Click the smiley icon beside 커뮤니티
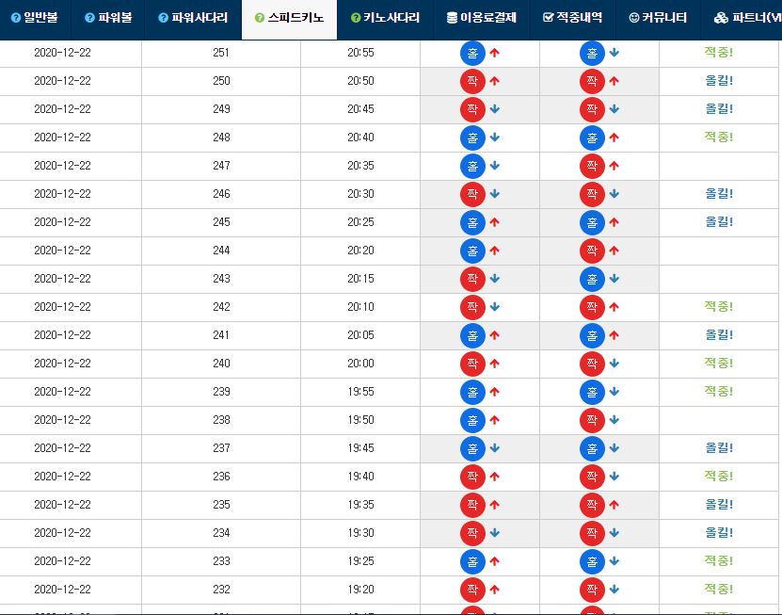Screen dimensions: 782x615 [634, 18]
